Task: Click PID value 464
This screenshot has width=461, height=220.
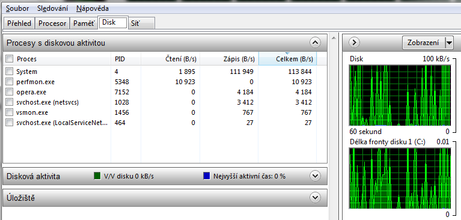Action: [120, 123]
